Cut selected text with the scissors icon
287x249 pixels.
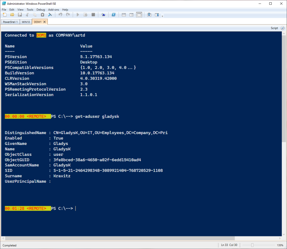pyautogui.click(x=27, y=15)
